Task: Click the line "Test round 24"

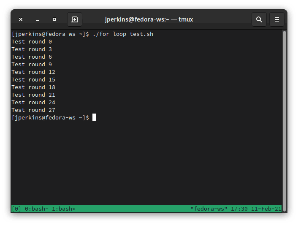Action: click(x=33, y=103)
